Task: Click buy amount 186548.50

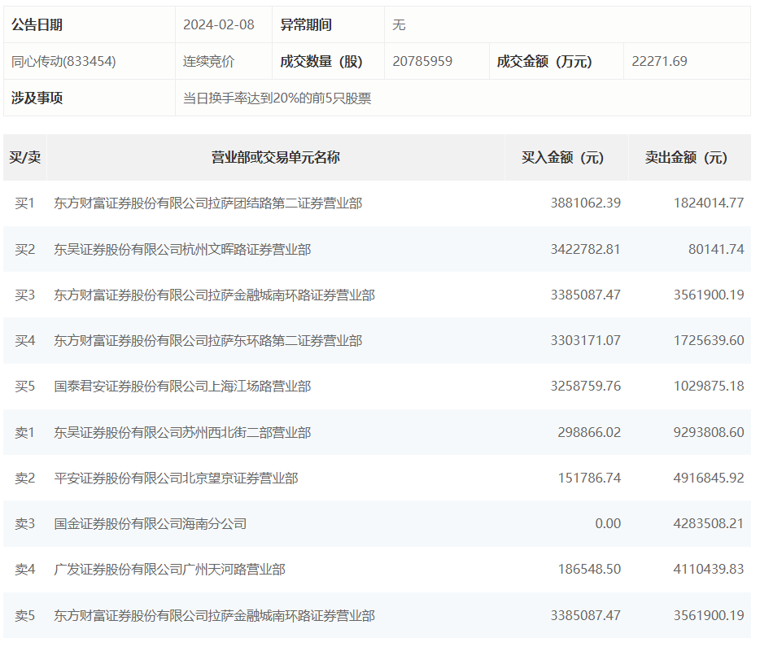Action: [589, 570]
